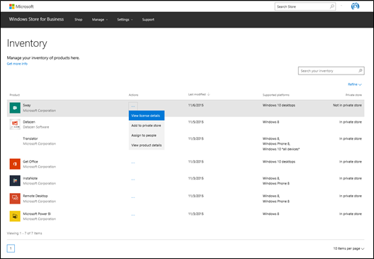
Task: Open actions ellipsis for Get Office
Action: pyautogui.click(x=133, y=162)
